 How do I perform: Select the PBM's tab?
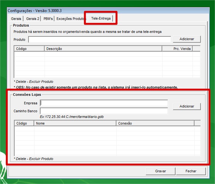coord(48,19)
